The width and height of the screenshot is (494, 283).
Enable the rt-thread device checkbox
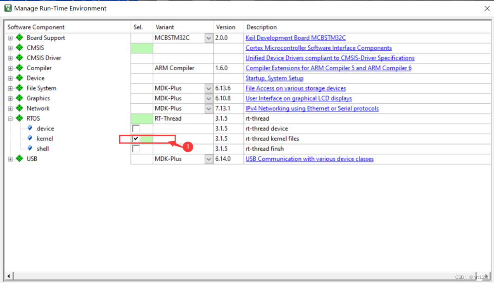pos(136,128)
